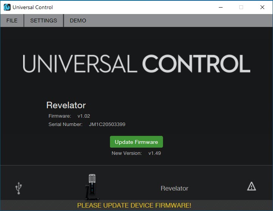This screenshot has height=211, width=273.
Task: Select the Revelator microphone image
Action: point(92,187)
